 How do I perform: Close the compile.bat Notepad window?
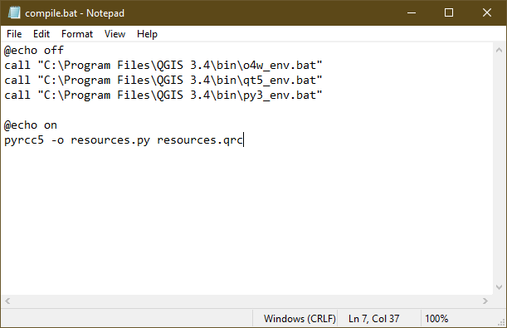tap(487, 13)
